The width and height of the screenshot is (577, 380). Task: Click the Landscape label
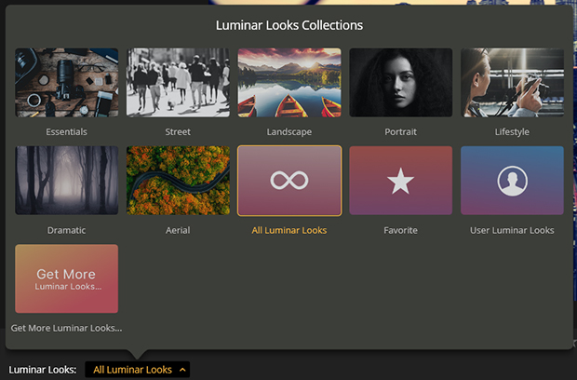tap(289, 132)
